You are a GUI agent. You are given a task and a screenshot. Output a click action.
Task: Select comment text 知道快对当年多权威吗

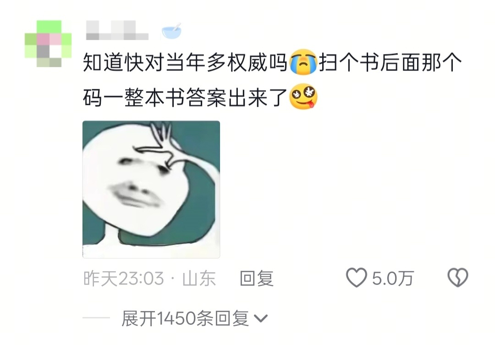tap(186, 62)
